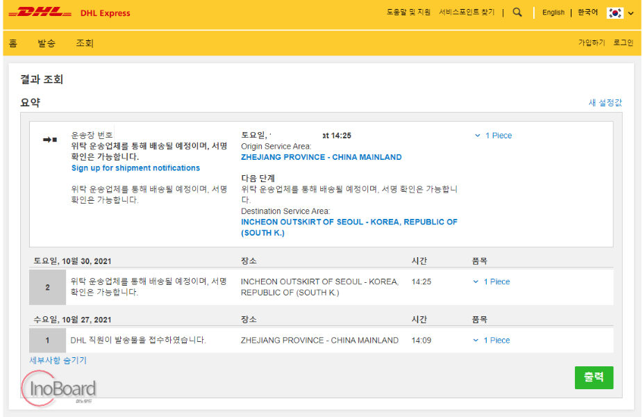The image size is (643, 417).
Task: Click Sign up for shipment notifications
Action: tap(135, 168)
